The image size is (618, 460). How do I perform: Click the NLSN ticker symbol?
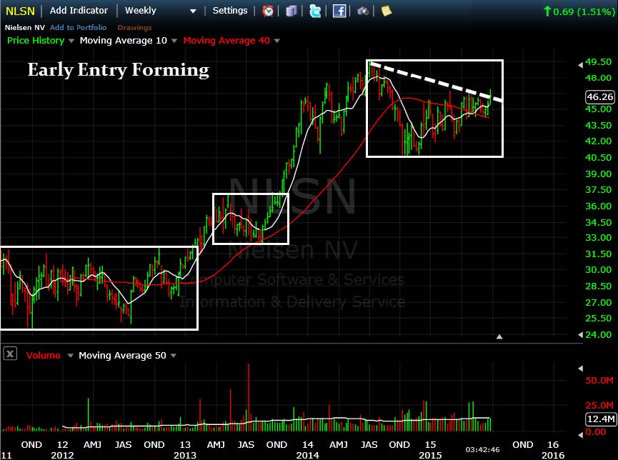(x=20, y=11)
